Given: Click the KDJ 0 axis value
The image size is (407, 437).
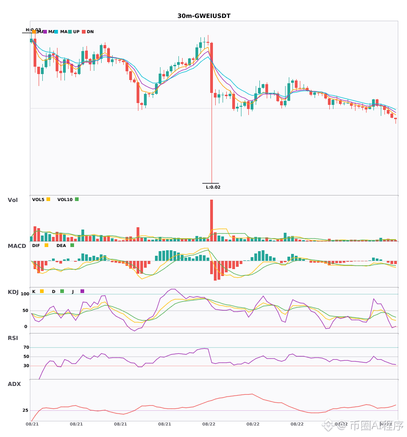Looking at the screenshot, I should [26, 327].
